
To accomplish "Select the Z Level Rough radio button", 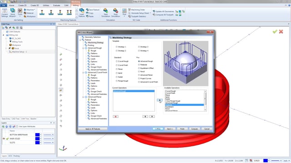I will (117, 61).
